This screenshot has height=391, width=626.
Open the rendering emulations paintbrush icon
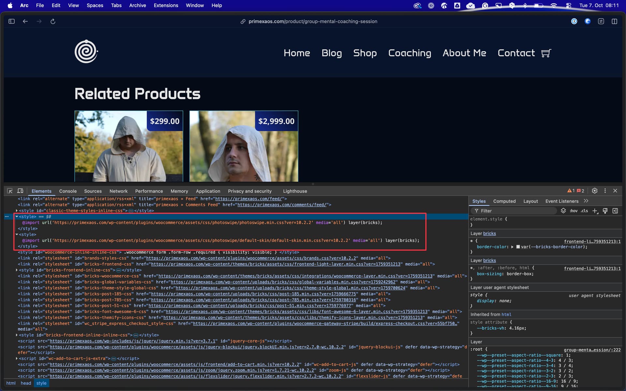coord(605,211)
